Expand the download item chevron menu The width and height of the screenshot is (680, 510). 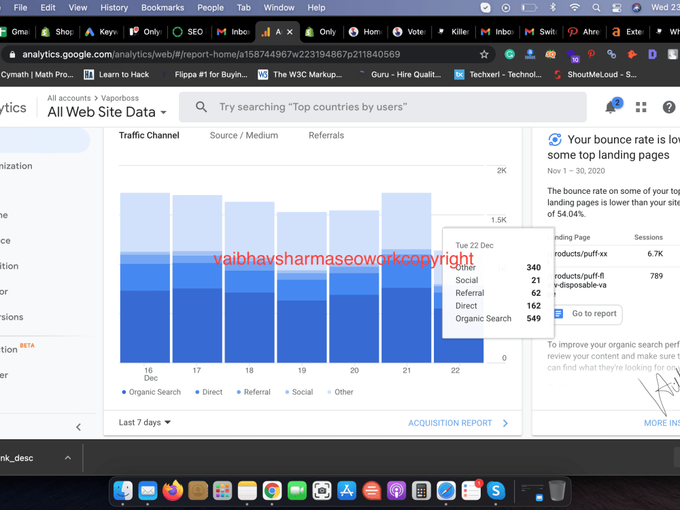(x=67, y=458)
